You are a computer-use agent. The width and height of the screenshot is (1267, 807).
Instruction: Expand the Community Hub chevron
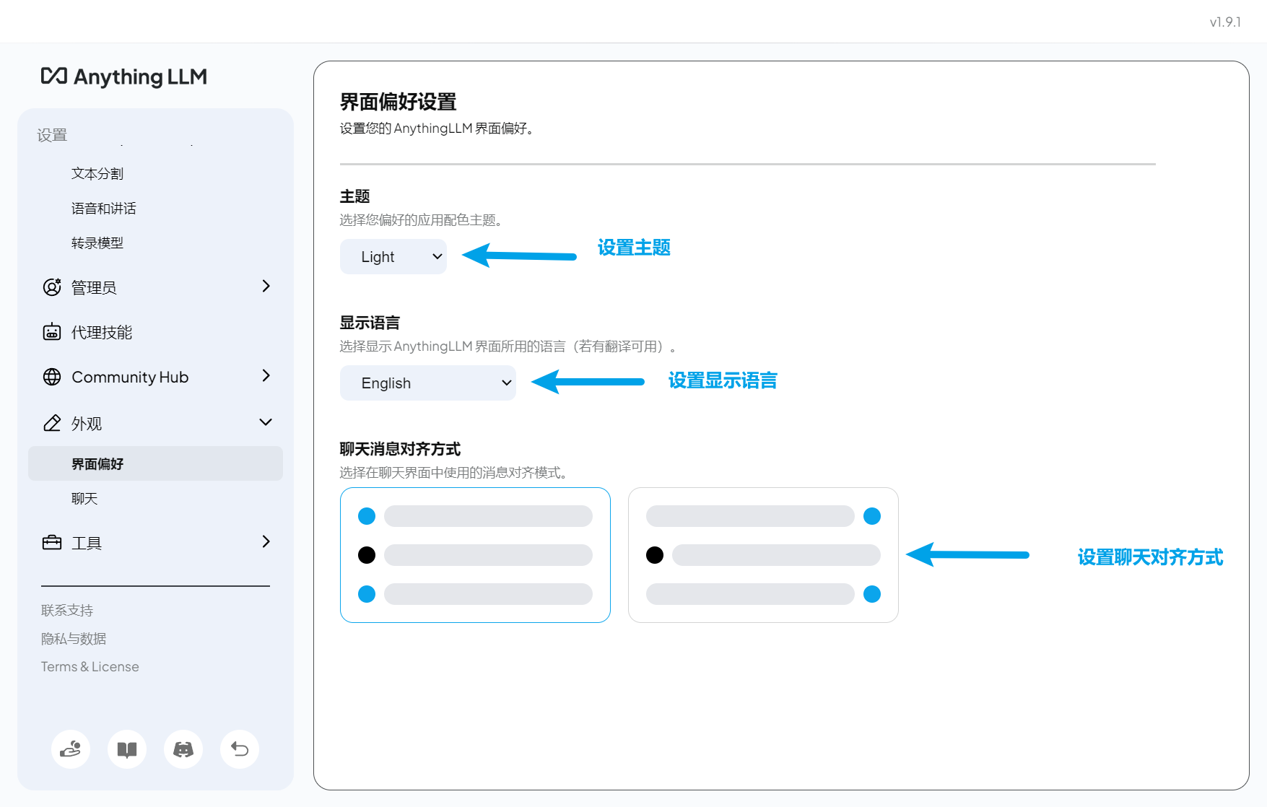266,376
